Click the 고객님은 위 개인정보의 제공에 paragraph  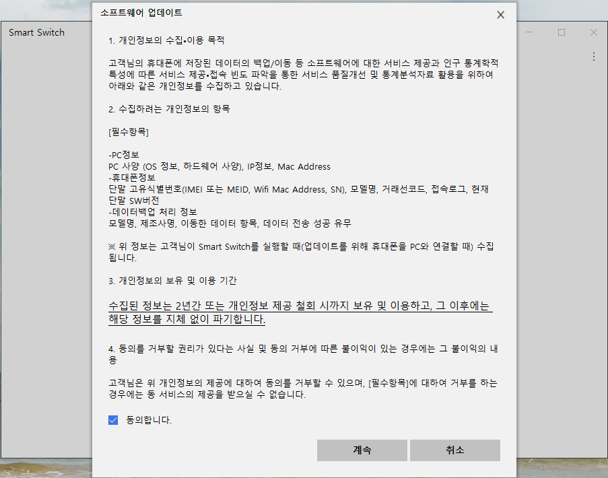[x=303, y=389]
